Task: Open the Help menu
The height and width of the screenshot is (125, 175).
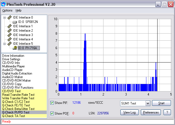Action: (18, 10)
